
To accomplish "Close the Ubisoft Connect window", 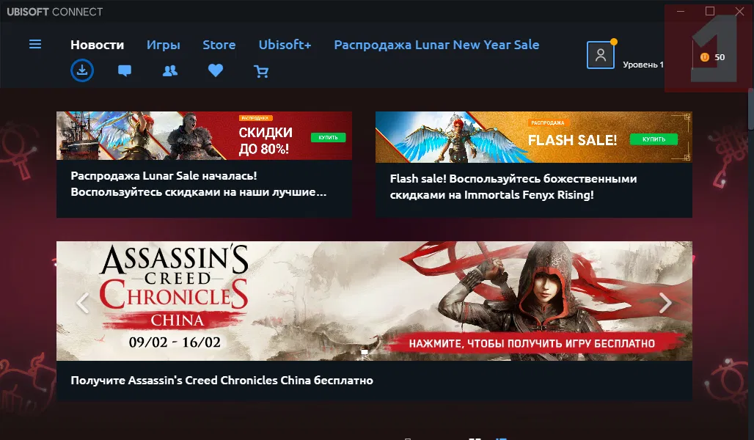I will [x=739, y=11].
